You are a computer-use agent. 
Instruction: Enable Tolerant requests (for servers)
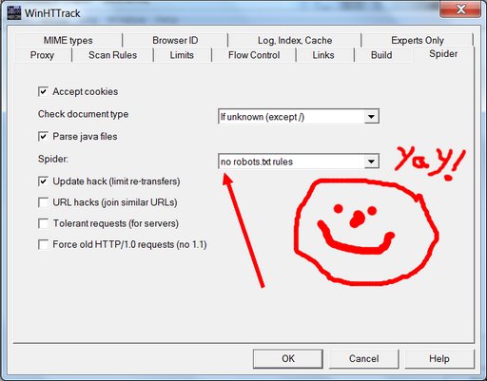click(x=43, y=223)
